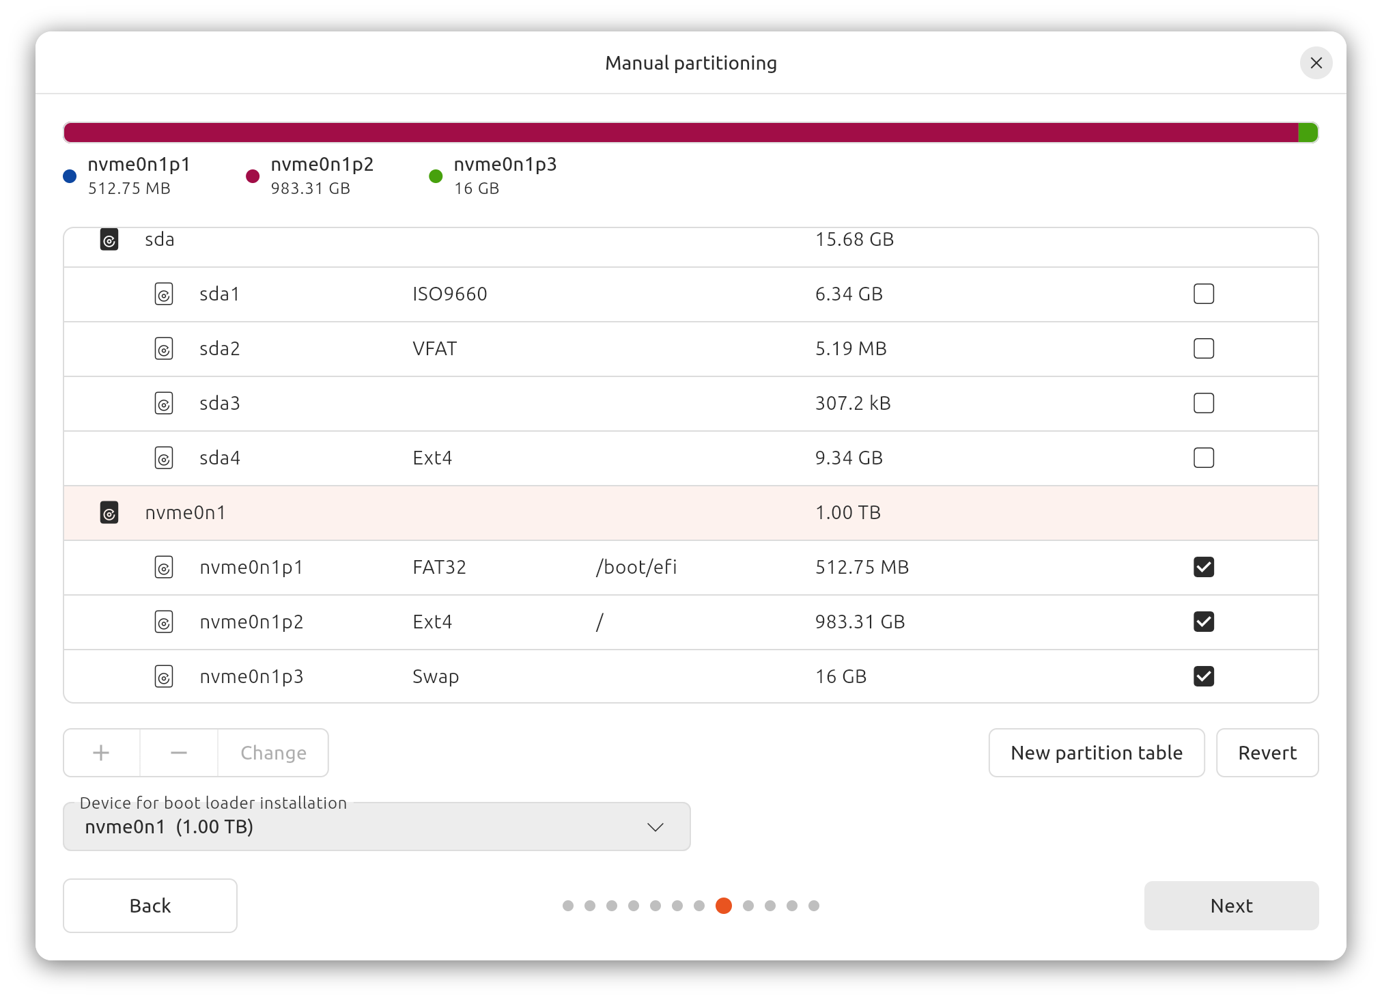Screen dimensions: 1382x1000
Task: Click the Swap filesystem cell
Action: coord(436,677)
